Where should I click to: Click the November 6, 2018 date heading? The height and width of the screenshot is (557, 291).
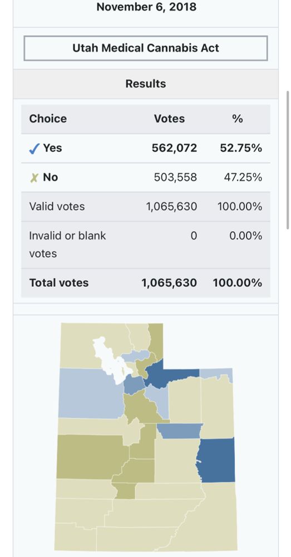[x=146, y=7]
